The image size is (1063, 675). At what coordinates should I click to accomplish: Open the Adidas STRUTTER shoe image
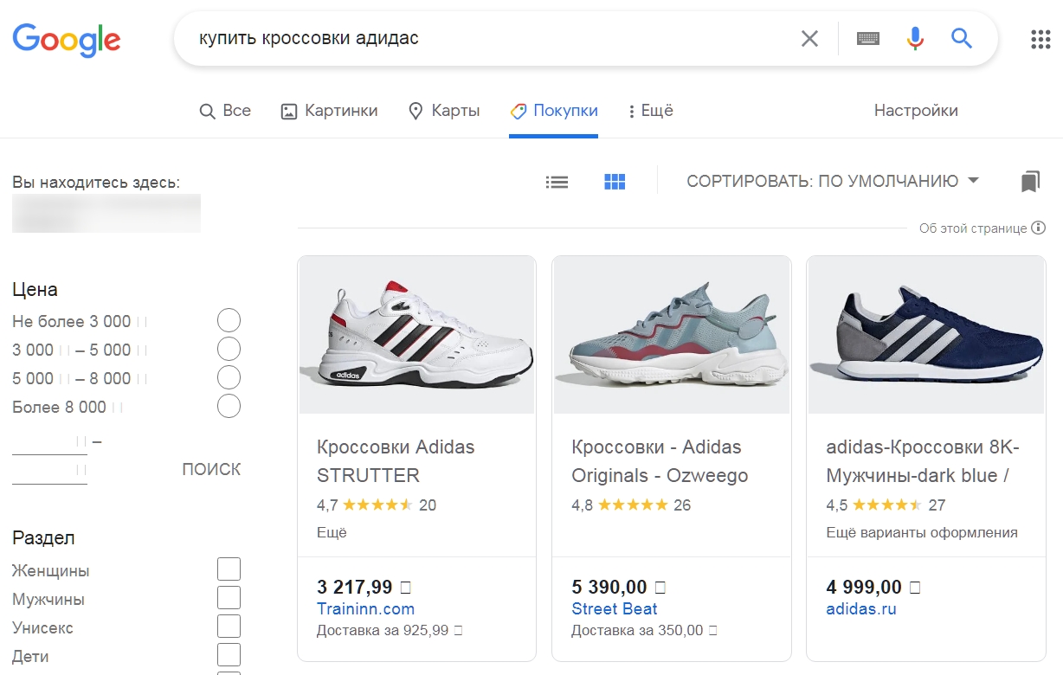[x=416, y=335]
